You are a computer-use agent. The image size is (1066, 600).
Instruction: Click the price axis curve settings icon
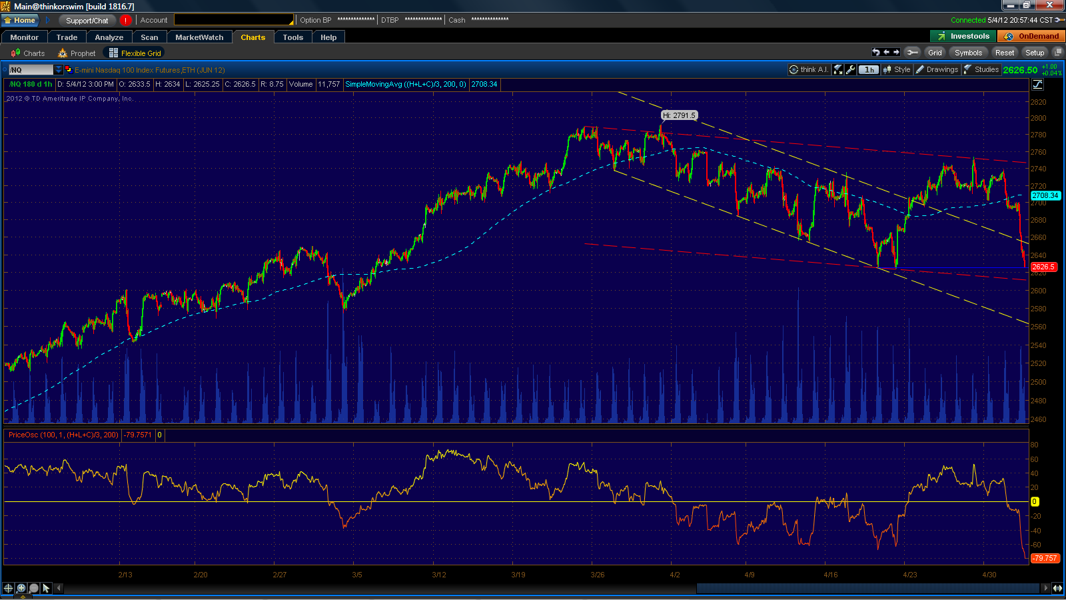coord(1037,84)
